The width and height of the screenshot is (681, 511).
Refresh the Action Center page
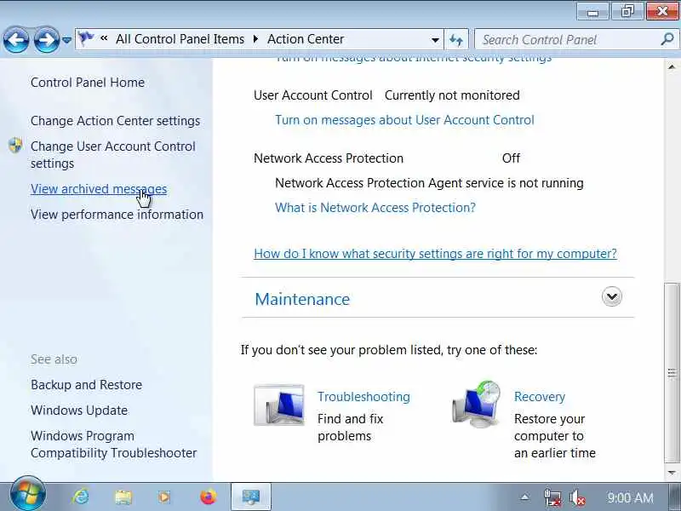pyautogui.click(x=456, y=40)
